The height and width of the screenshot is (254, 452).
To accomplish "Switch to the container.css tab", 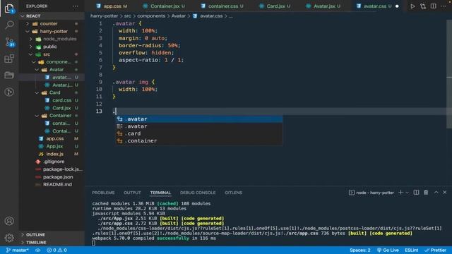I will (x=222, y=6).
